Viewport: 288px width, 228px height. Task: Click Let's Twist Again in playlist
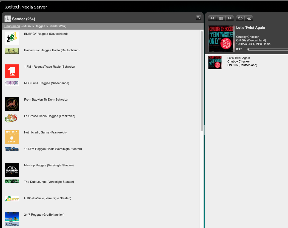pyautogui.click(x=239, y=58)
